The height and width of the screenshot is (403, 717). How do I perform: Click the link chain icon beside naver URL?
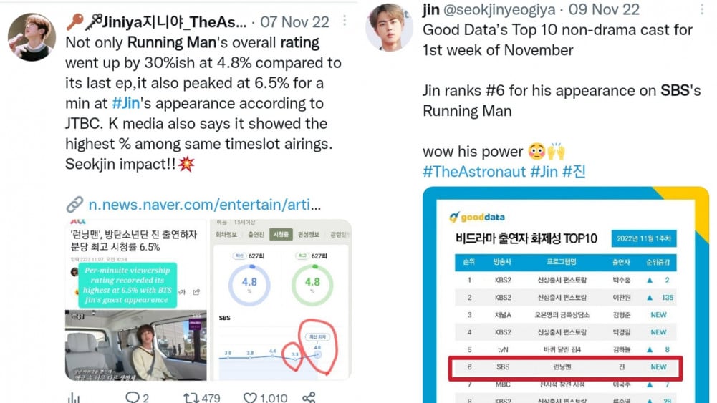tap(74, 205)
